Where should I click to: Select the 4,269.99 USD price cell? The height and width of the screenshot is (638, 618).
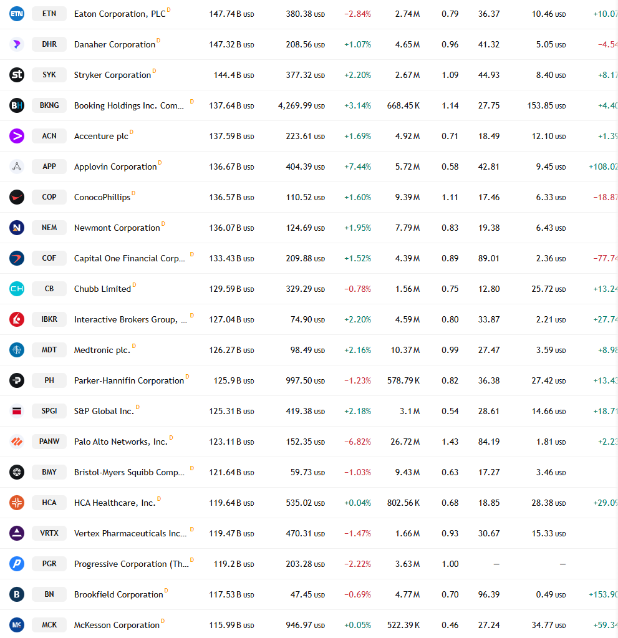(x=301, y=106)
